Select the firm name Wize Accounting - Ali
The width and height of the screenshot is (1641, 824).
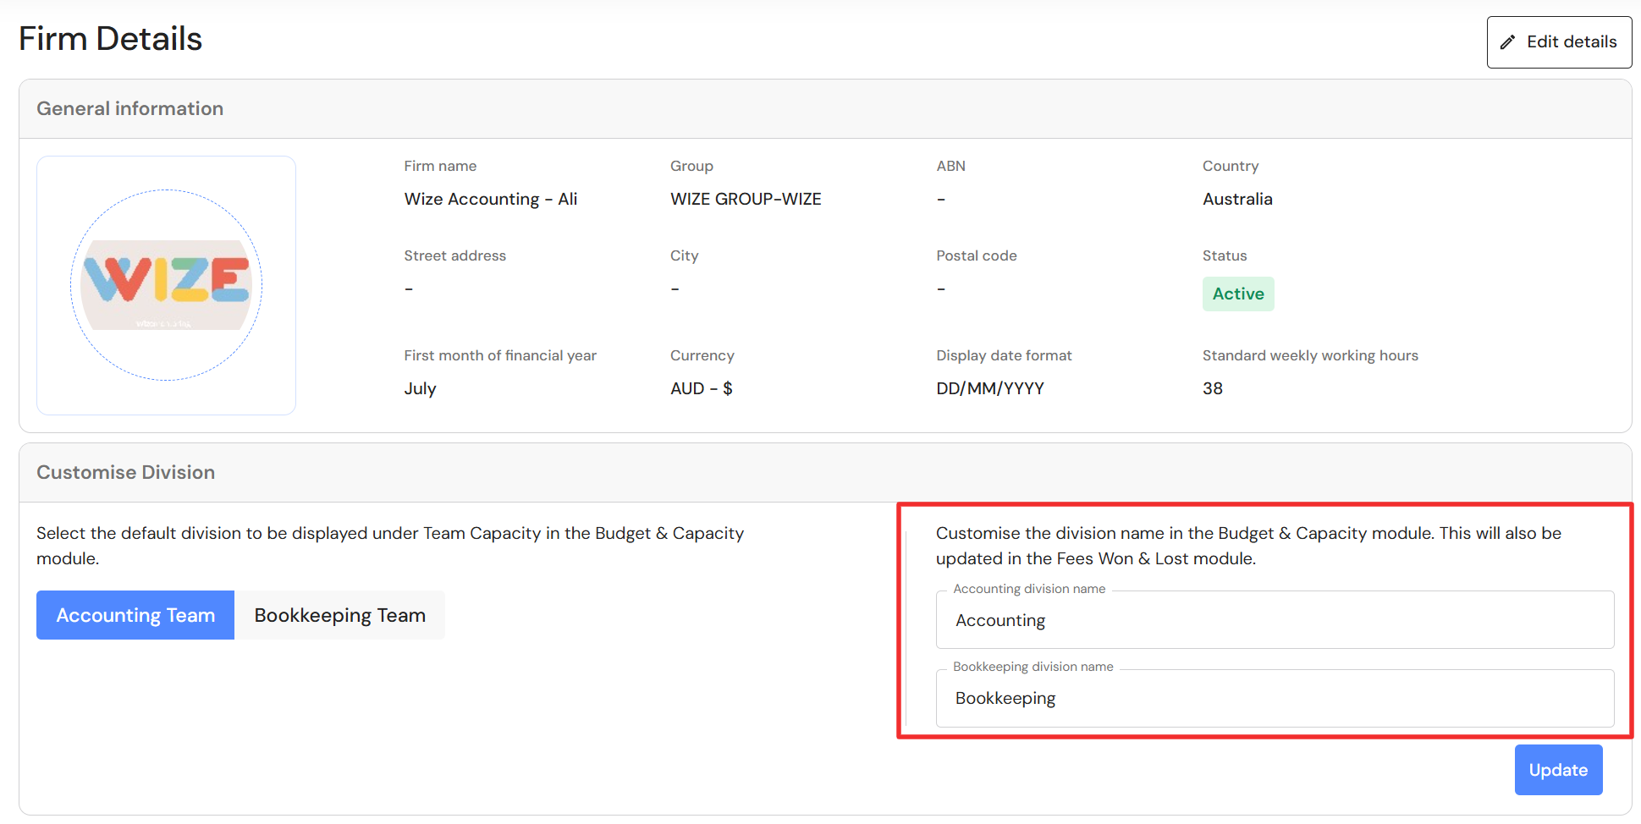(490, 199)
